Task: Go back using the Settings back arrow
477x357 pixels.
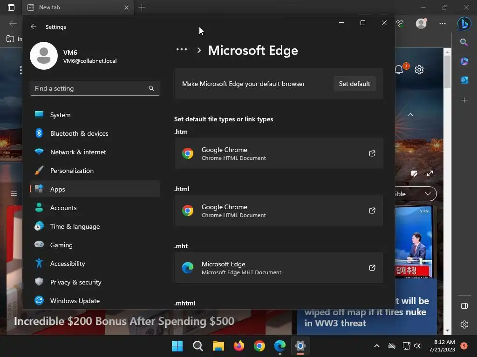Action: [33, 26]
